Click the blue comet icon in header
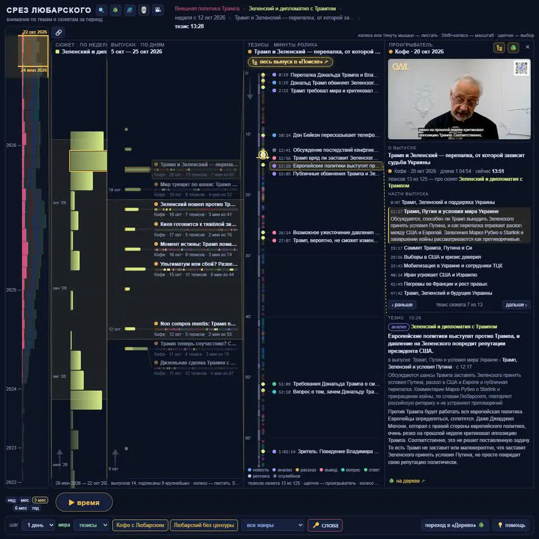Viewport: 539px width, 539px height. click(130, 10)
